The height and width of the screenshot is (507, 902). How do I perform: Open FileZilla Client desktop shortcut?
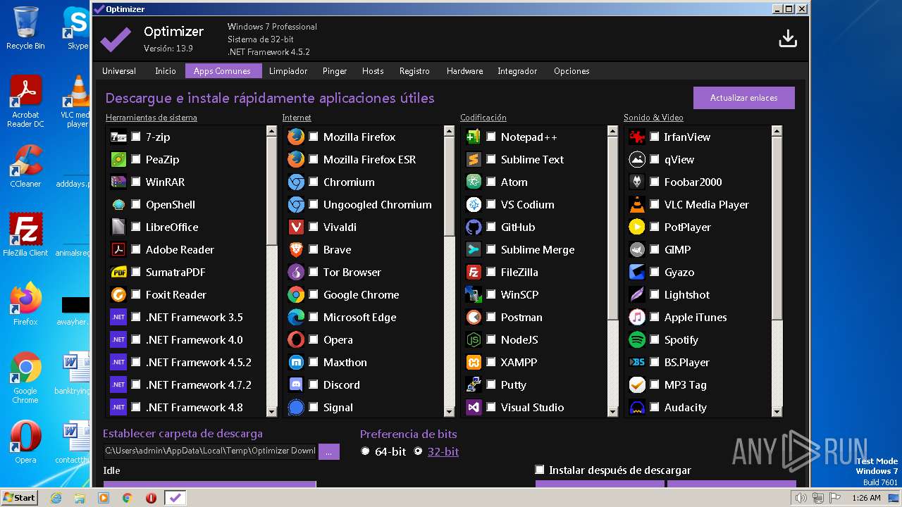click(x=25, y=235)
